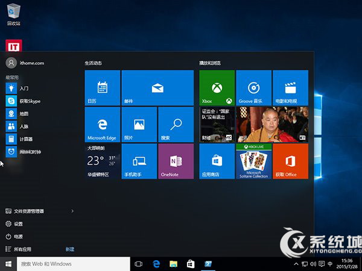The width and height of the screenshot is (362, 271).
Task: Open the 应用商店 store tile
Action: coord(217,161)
